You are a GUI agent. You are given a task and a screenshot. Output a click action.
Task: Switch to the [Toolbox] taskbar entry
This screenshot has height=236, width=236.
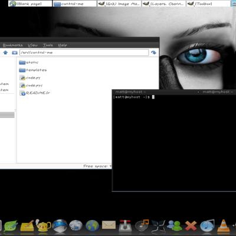pyautogui.click(x=208, y=4)
